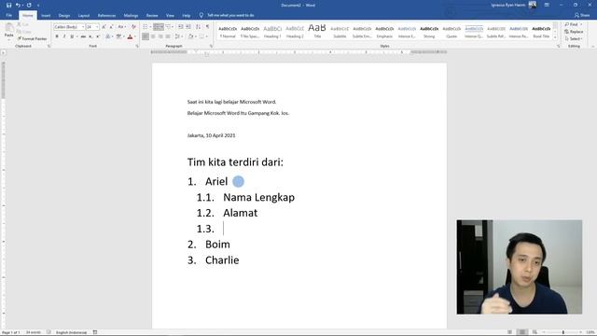Decrease the font size
597x336 pixels.
click(111, 27)
